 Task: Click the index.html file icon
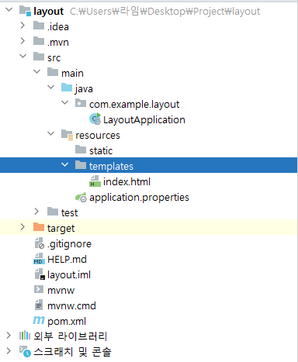coord(95,181)
